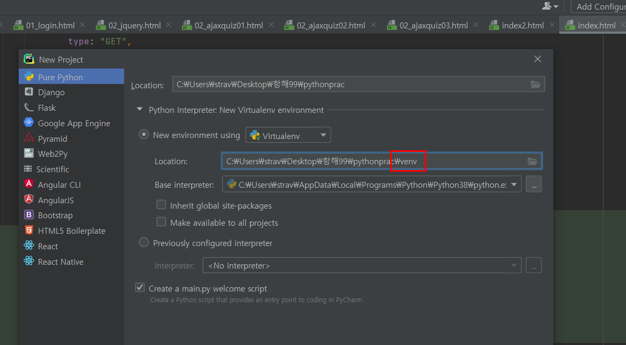Screen dimensions: 626x345
Task: Open base interpreter browse ellipsis button
Action: (534, 185)
